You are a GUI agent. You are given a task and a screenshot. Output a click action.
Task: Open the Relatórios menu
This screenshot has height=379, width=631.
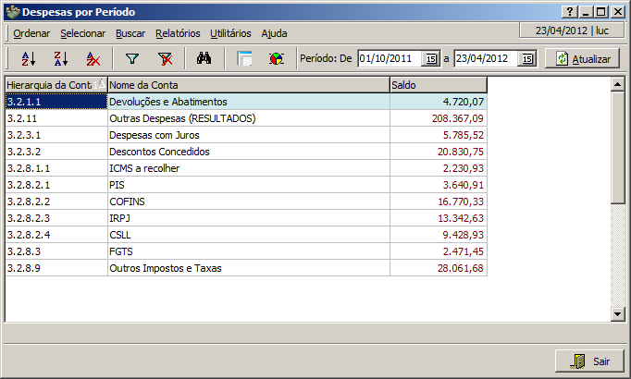coord(178,32)
